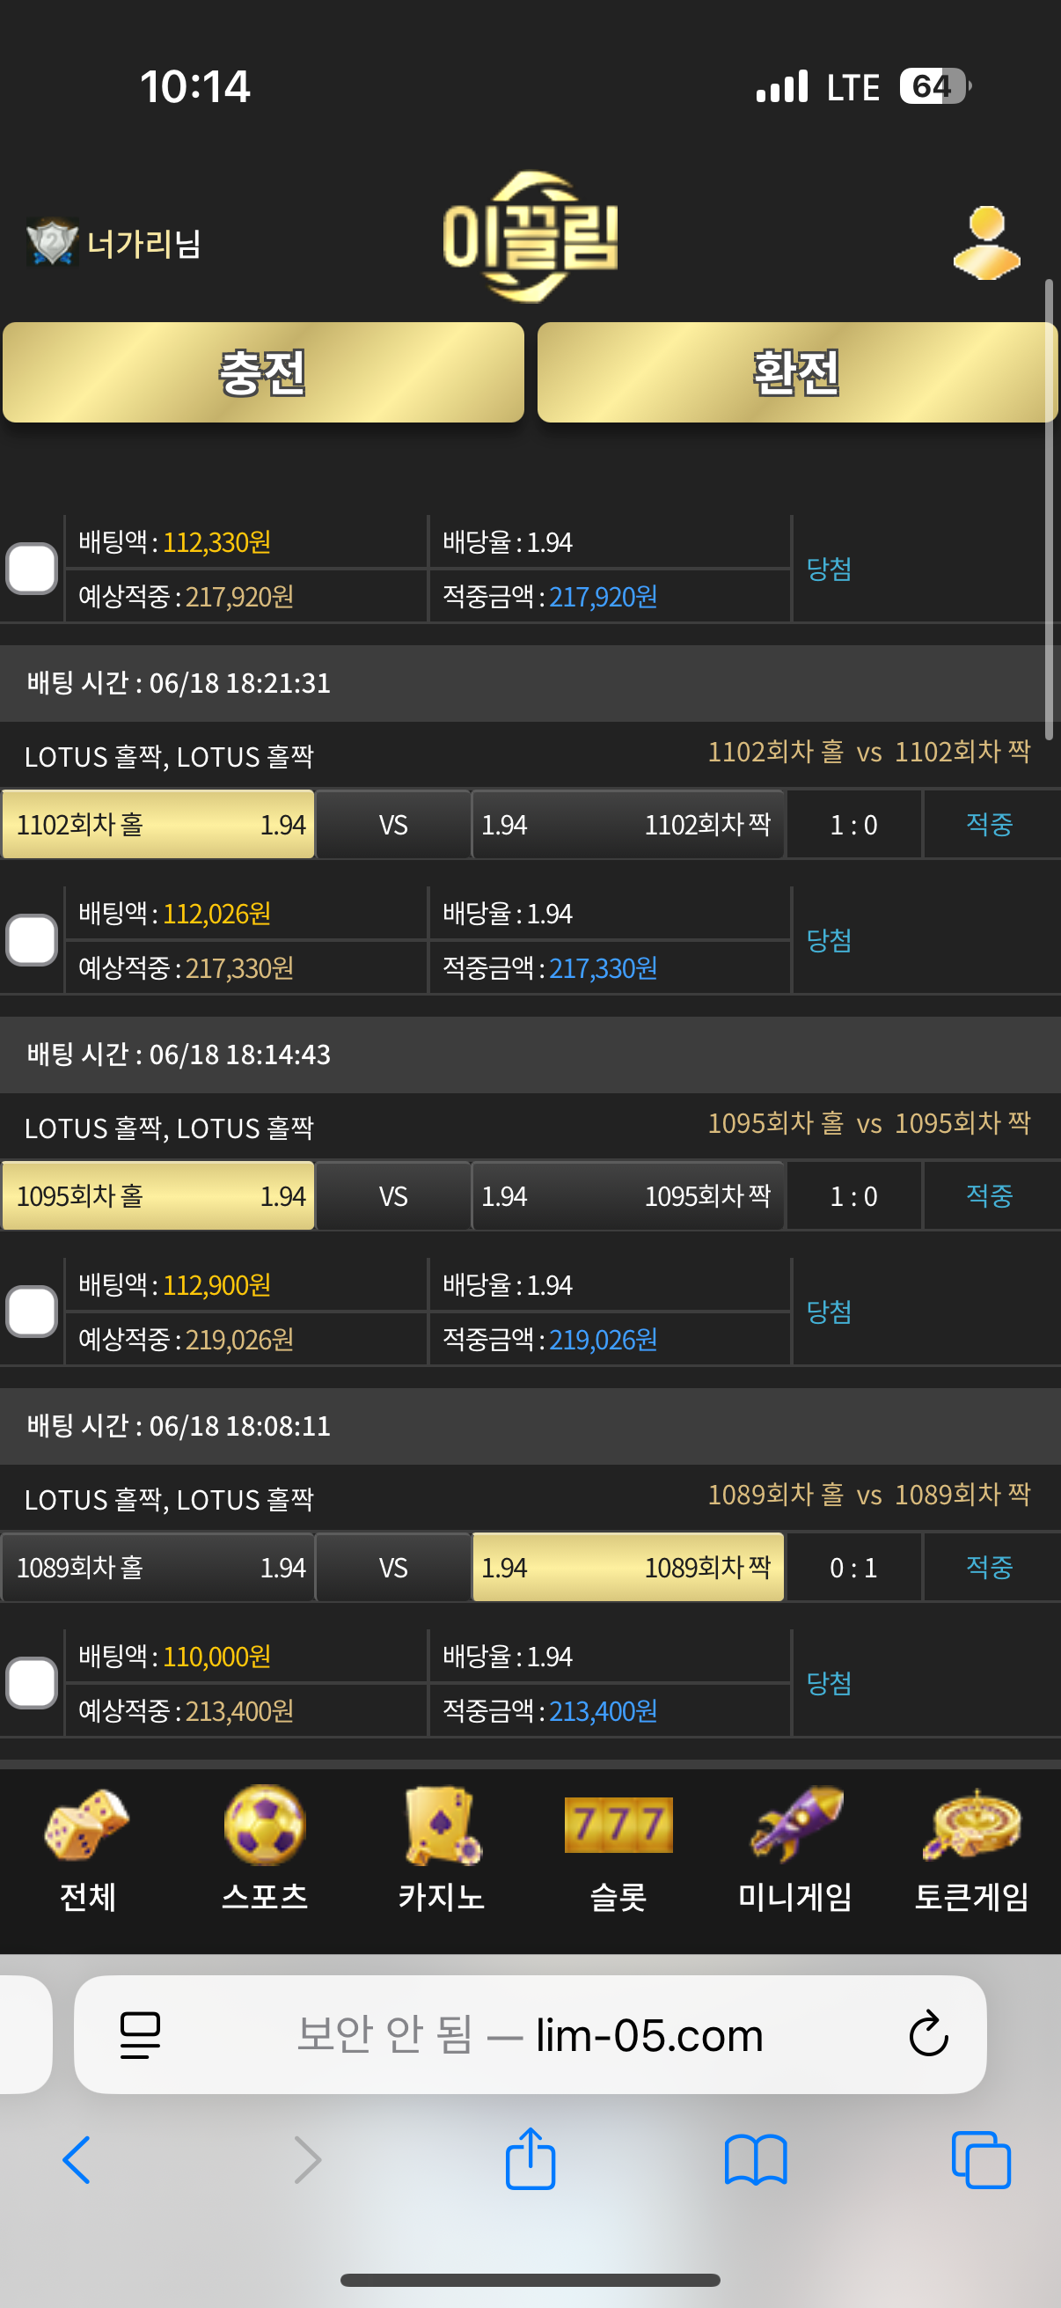
Task: Check the box for the 110,000원 bet
Action: (33, 1684)
